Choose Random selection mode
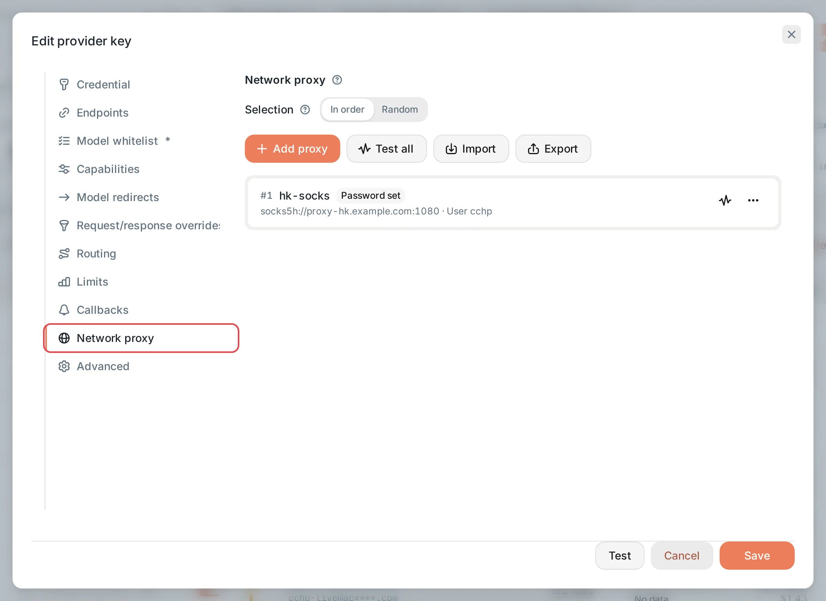 (x=400, y=110)
